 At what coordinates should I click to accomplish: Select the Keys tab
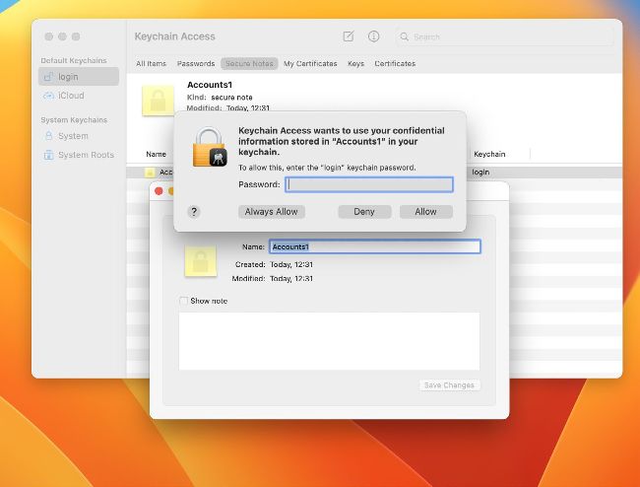355,63
